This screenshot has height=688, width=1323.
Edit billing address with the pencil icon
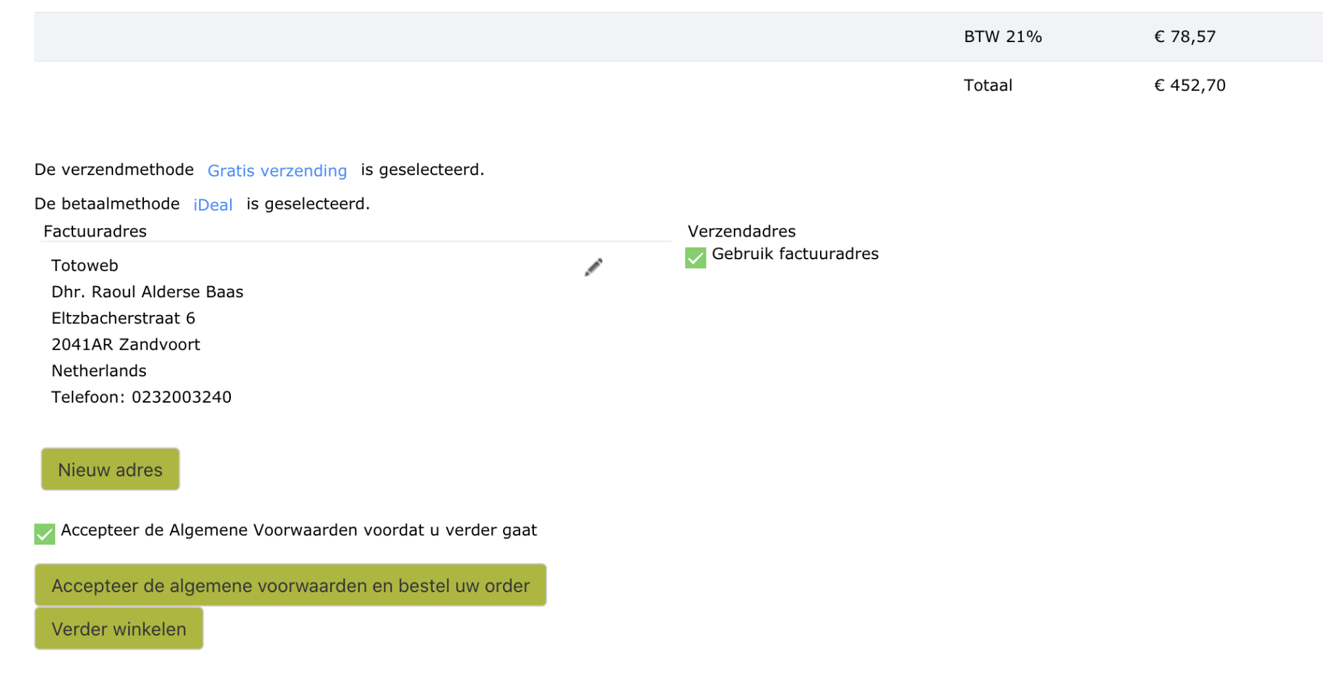click(593, 267)
